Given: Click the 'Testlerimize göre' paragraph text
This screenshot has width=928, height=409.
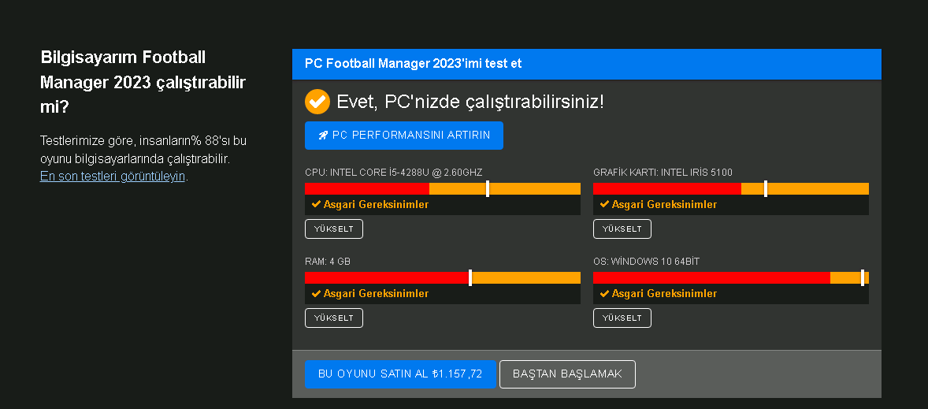Looking at the screenshot, I should pos(143,158).
